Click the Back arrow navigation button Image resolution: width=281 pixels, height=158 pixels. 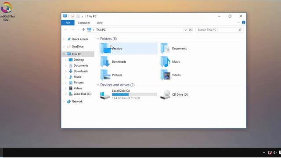[66, 30]
